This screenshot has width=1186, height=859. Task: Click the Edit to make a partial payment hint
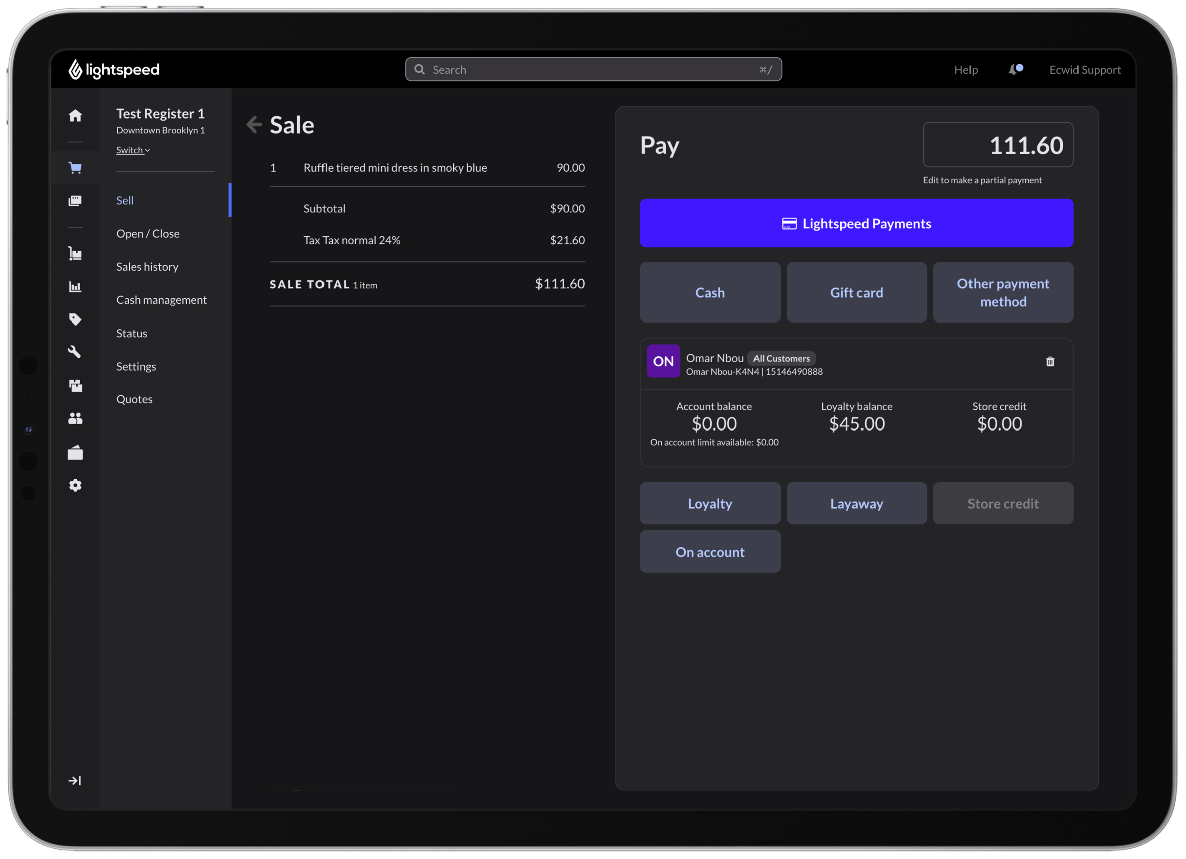[982, 180]
